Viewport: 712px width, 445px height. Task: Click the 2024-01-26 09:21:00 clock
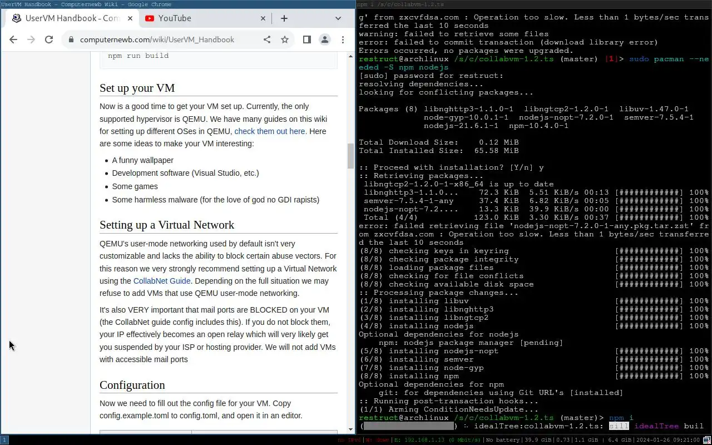coord(668,441)
